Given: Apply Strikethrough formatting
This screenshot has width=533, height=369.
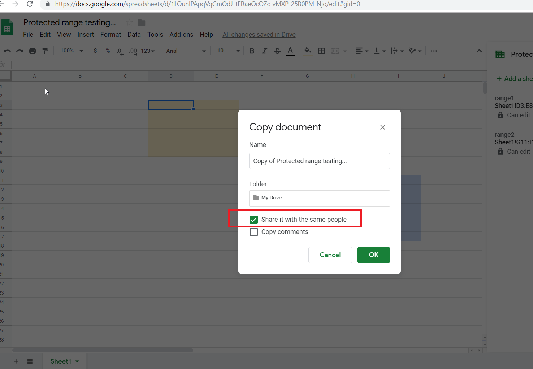Looking at the screenshot, I should coord(277,51).
